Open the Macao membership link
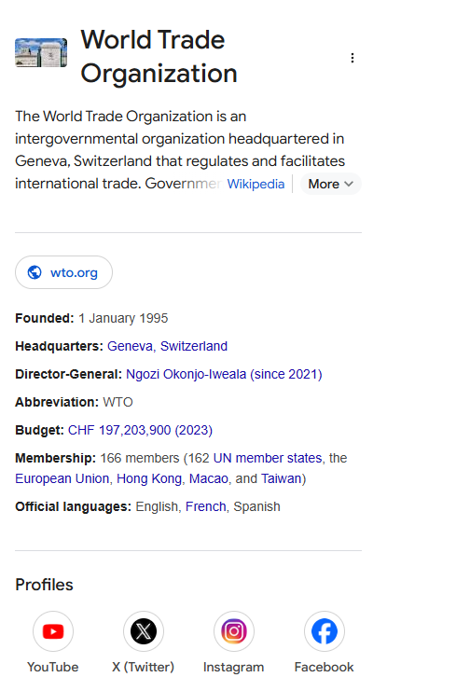The width and height of the screenshot is (456, 691). [x=208, y=478]
